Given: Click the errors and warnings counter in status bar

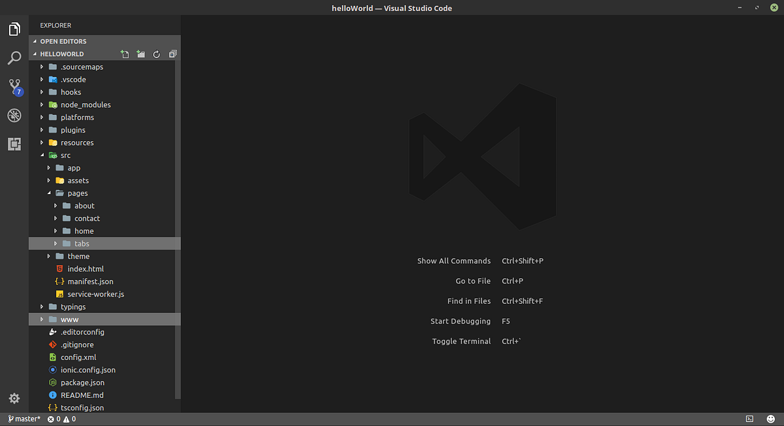Looking at the screenshot, I should coord(60,419).
